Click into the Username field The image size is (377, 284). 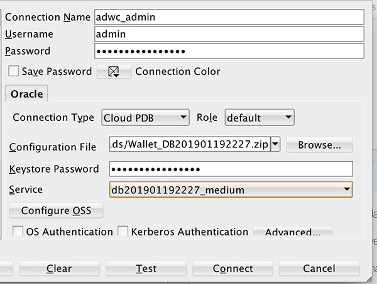point(229,34)
